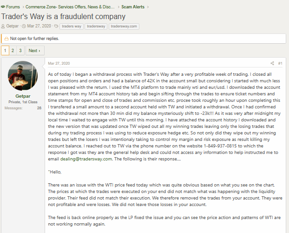Go to Scam Alerts section
This screenshot has height=233, width=289.
click(x=133, y=7)
